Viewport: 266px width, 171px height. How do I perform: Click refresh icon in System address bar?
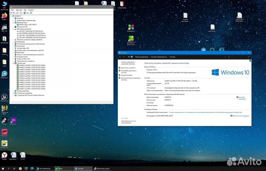coord(229,57)
